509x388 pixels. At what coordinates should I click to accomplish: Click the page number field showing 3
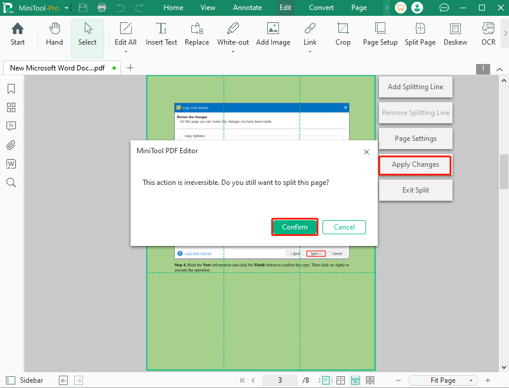(280, 380)
